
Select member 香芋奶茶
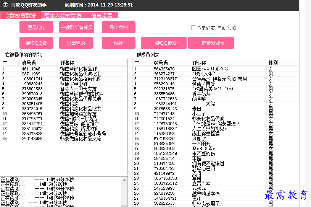tap(201, 94)
